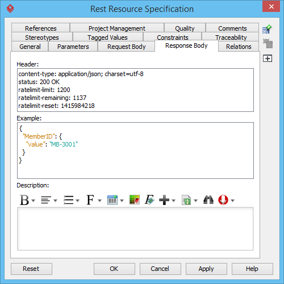This screenshot has height=284, width=284.
Task: Click the Apply button
Action: coord(206,269)
